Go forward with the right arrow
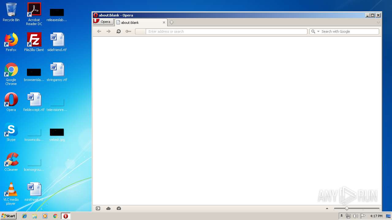Screen dimensions: 392x220 click(x=108, y=31)
